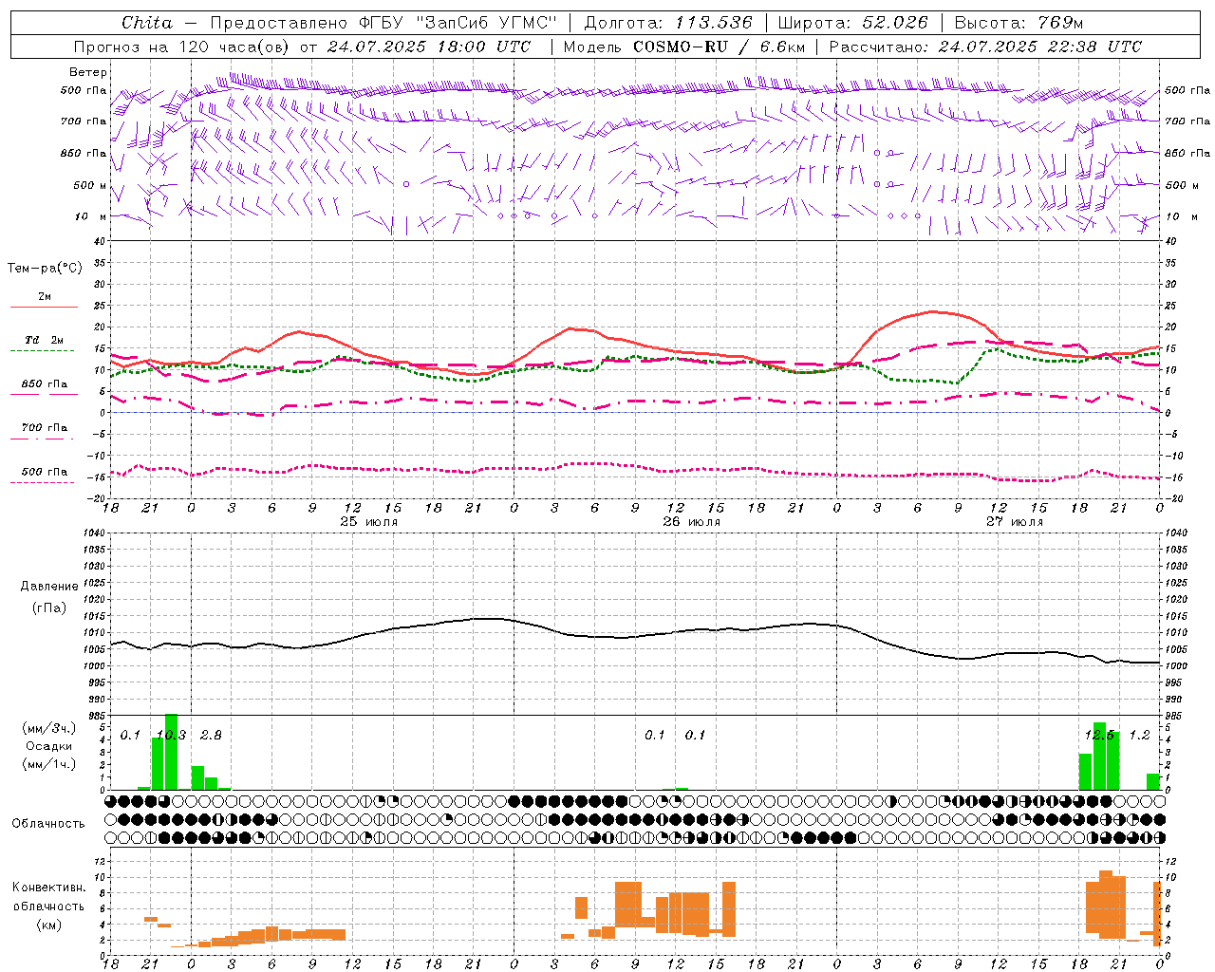This screenshot has width=1215, height=972.
Task: Click the precipitation value "12.5"
Action: click(x=1099, y=736)
